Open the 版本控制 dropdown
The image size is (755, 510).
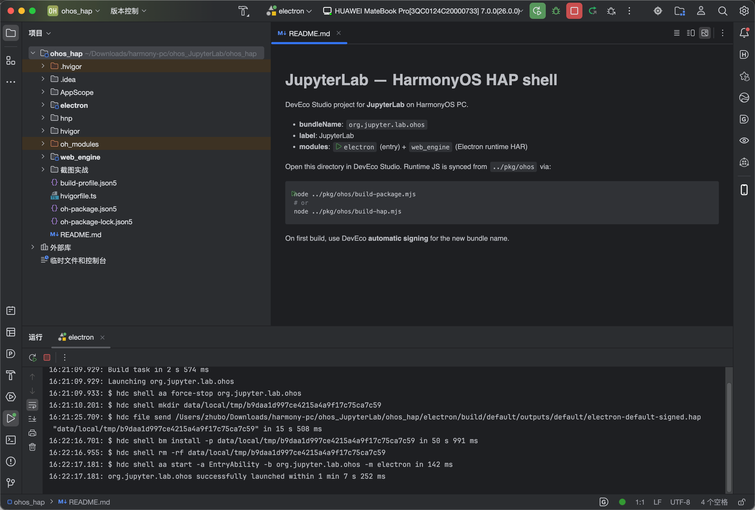pos(128,11)
